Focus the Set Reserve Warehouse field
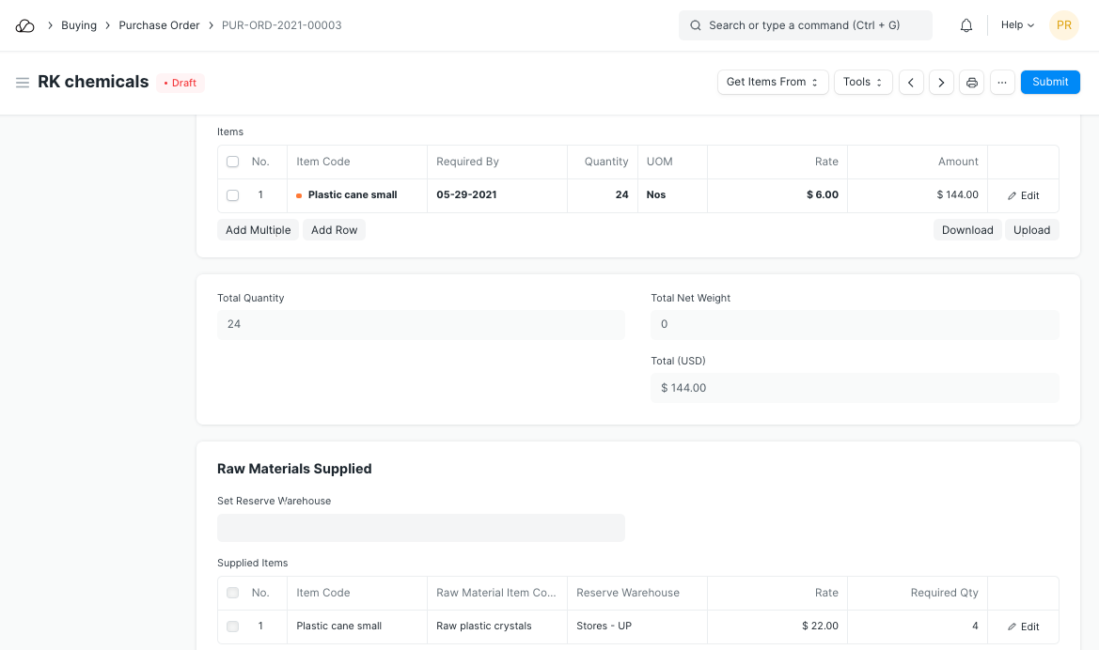 point(421,528)
